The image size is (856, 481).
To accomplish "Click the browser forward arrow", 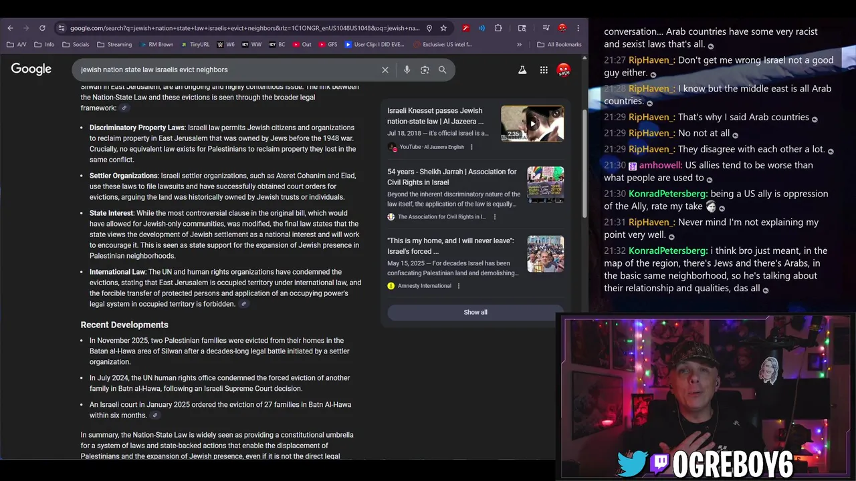I will point(26,28).
